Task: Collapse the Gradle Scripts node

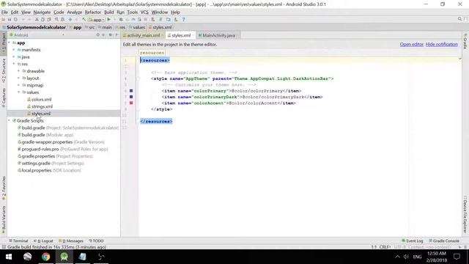Action: click(10, 120)
